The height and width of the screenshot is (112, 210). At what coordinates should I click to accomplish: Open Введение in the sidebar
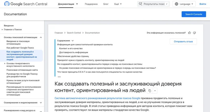[x=9, y=26]
